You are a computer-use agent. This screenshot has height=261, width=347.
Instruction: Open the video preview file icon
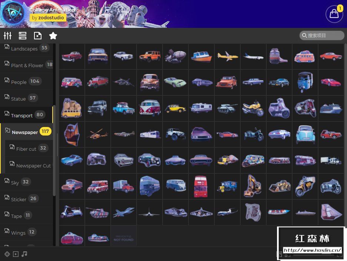pos(38,36)
